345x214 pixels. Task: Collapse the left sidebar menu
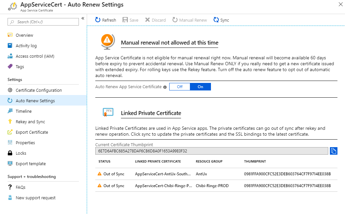pyautogui.click(x=83, y=18)
